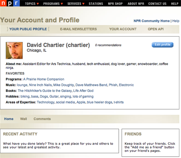The width and height of the screenshot is (181, 158).
Task: Switch to the E-Mail Newsletters tab
Action: pyautogui.click(x=78, y=29)
